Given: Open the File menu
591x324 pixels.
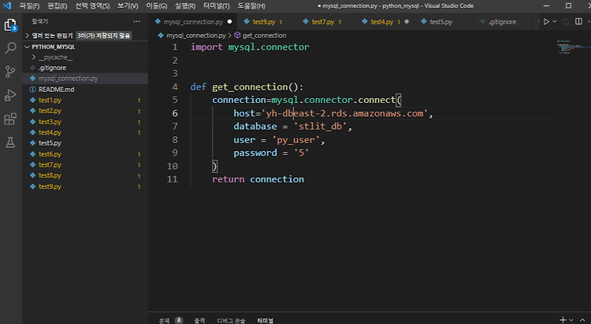Looking at the screenshot, I should (29, 6).
